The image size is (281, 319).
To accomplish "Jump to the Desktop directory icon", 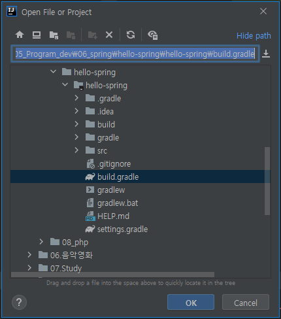I will (37, 35).
